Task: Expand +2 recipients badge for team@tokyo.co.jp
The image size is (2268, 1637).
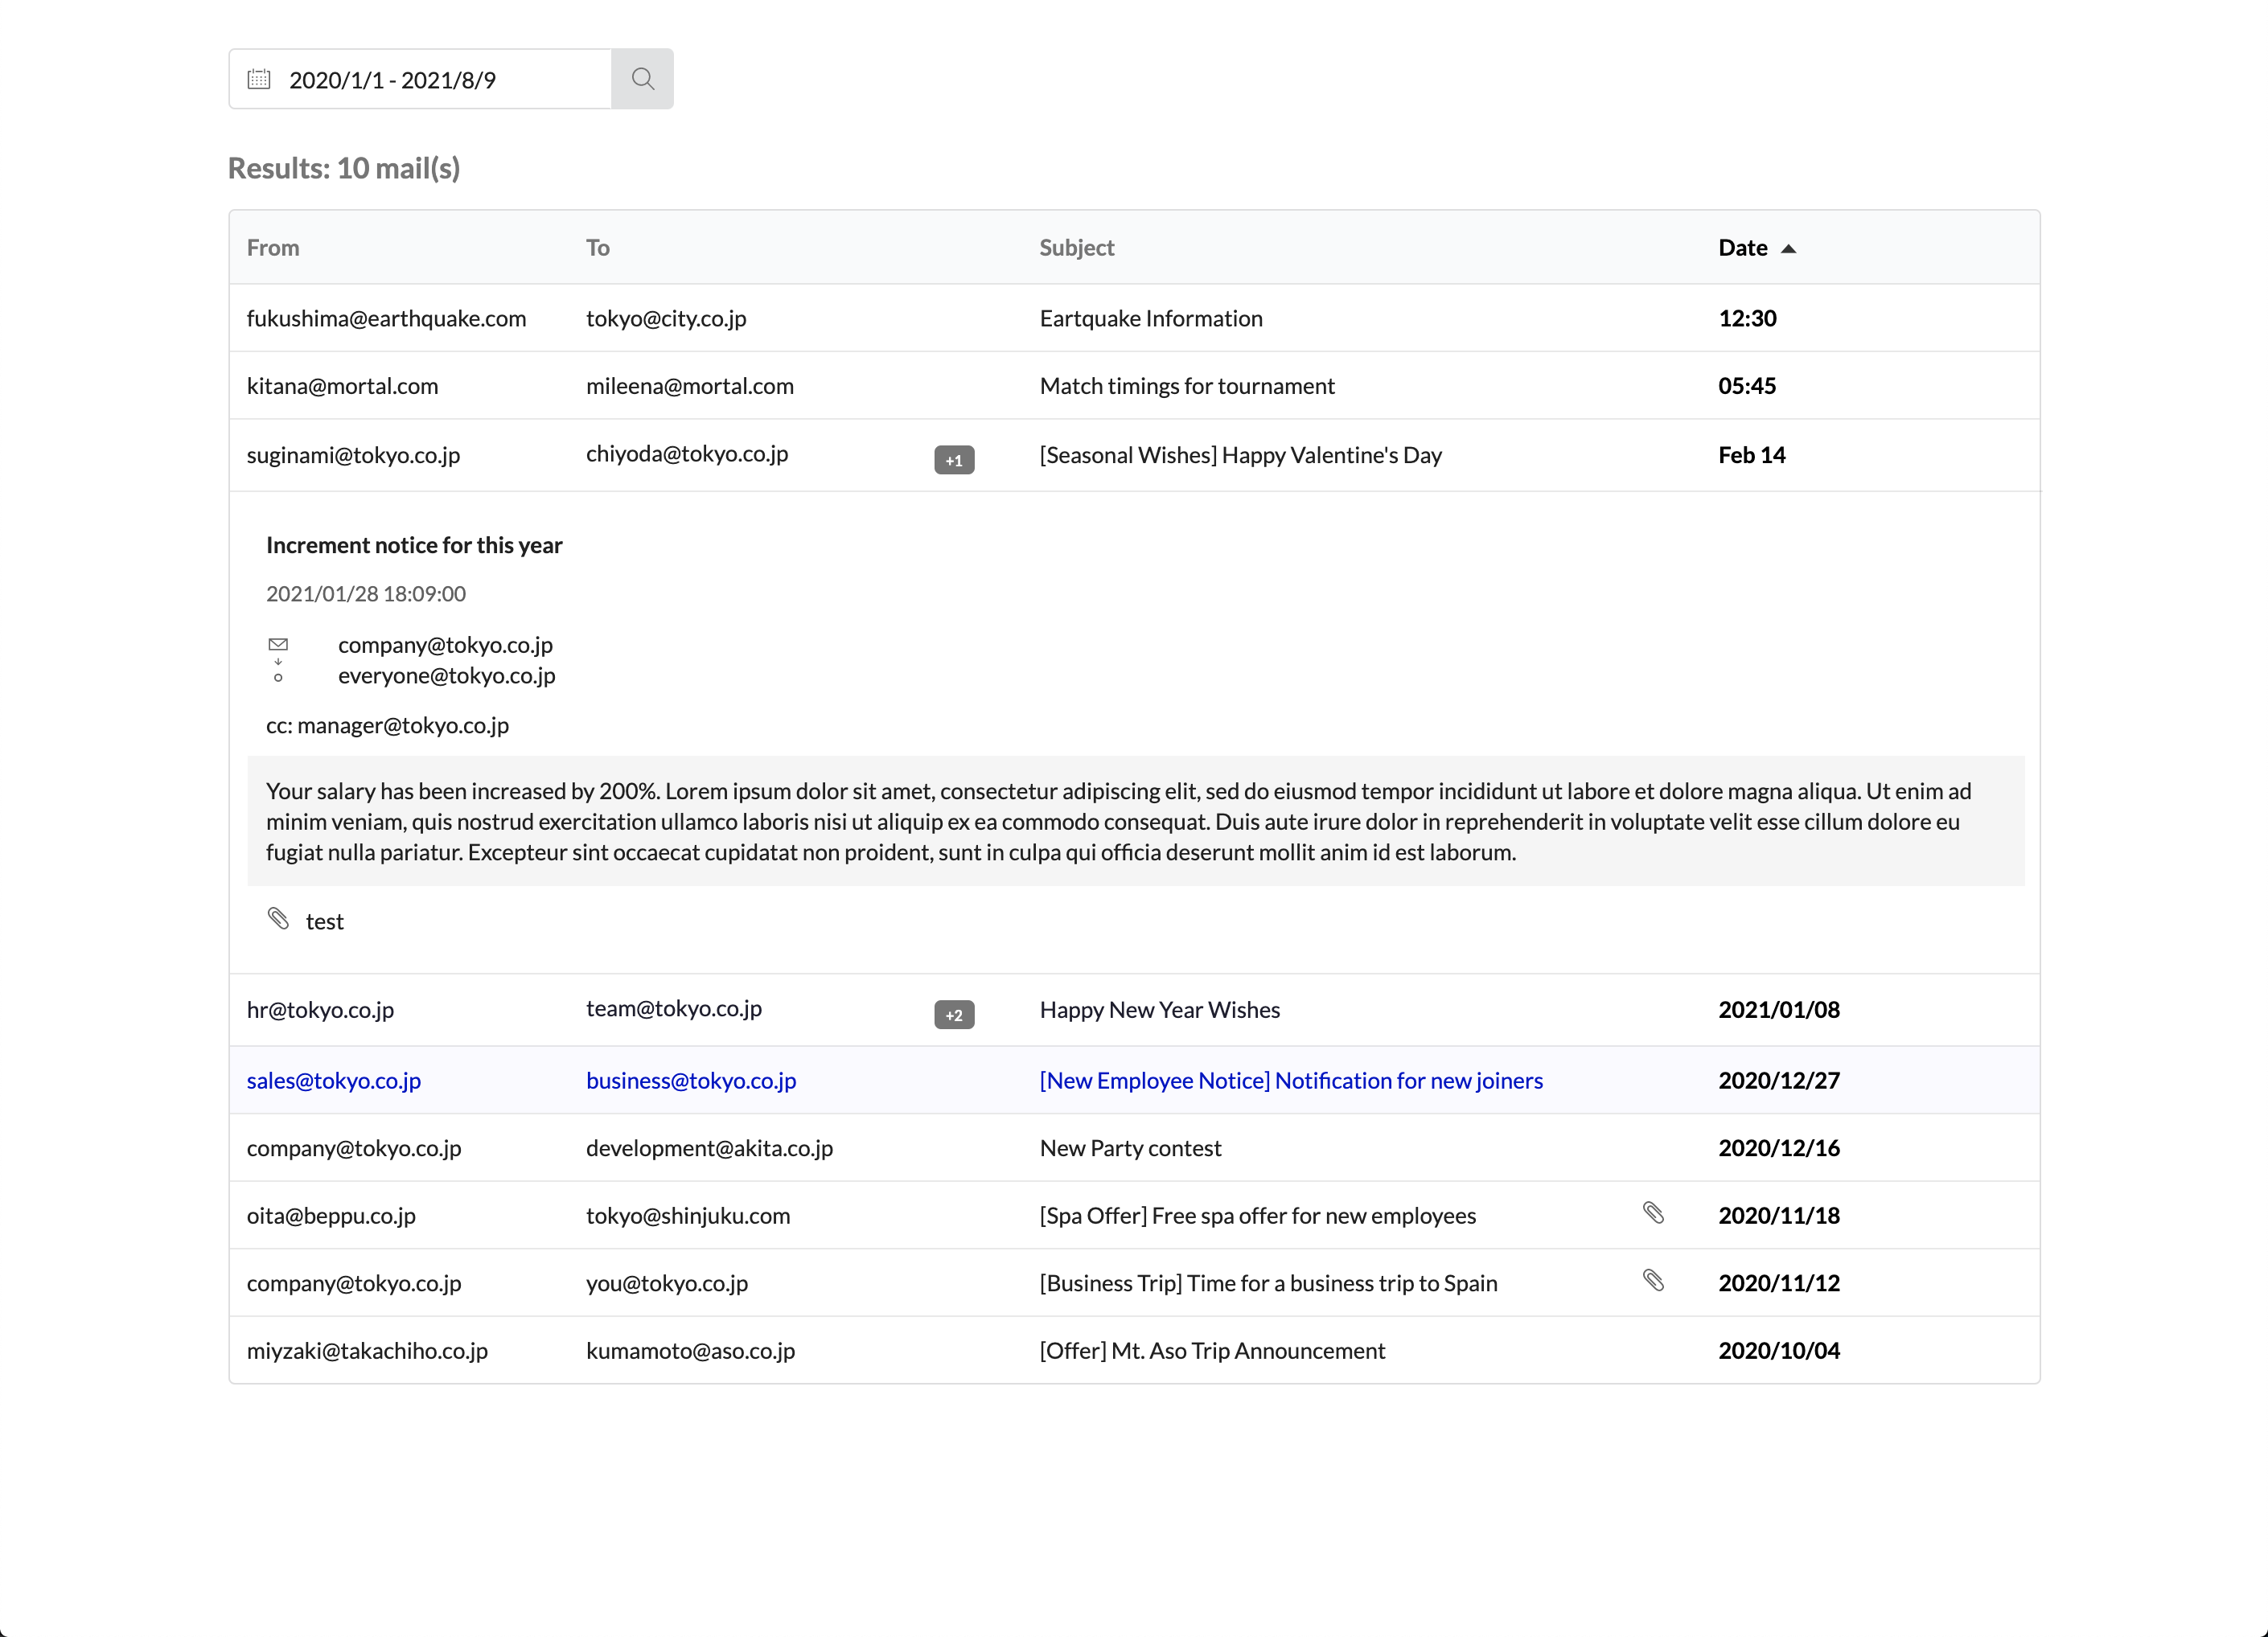Action: tap(954, 1015)
